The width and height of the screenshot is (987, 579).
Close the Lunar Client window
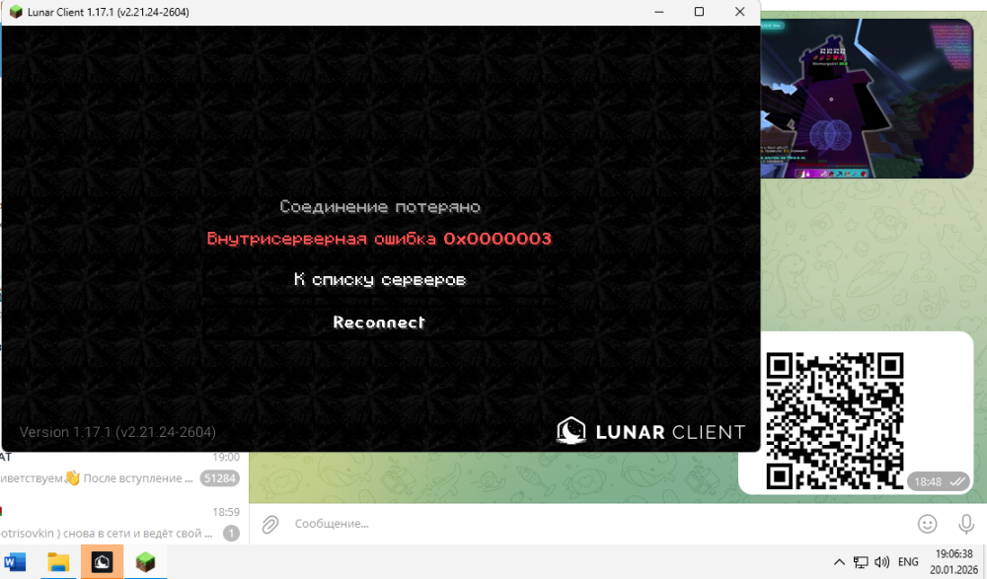pyautogui.click(x=739, y=12)
